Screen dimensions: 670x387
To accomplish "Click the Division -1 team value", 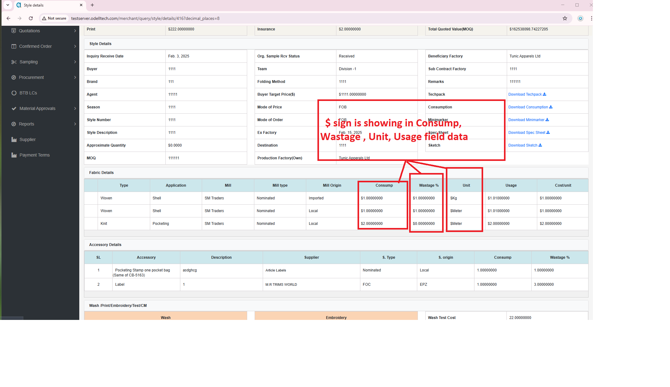I will (347, 69).
